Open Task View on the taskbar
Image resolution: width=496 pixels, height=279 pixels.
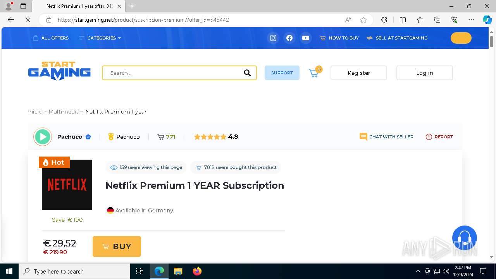pyautogui.click(x=139, y=271)
